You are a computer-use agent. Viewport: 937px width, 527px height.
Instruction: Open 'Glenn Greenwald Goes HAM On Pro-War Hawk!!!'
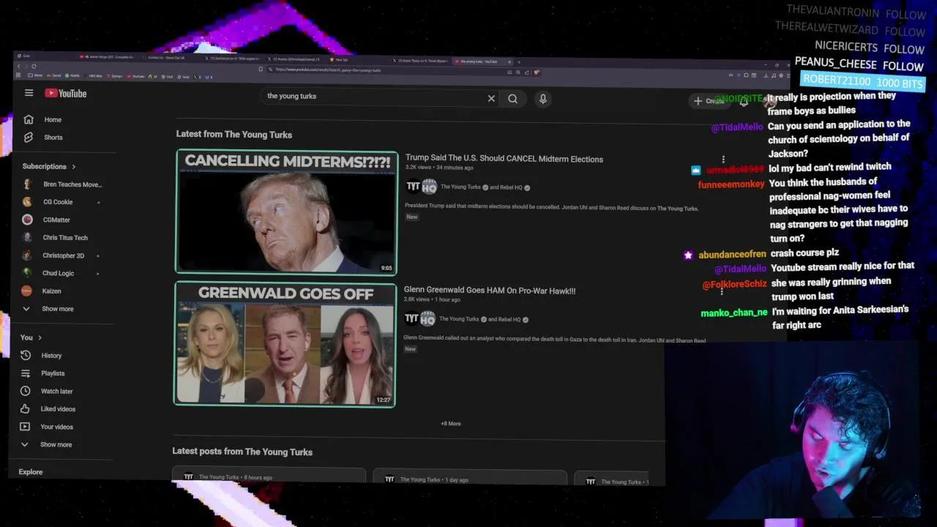coord(490,291)
